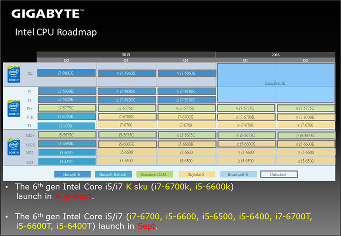
Task: Click ≥ i7-5775C cell in 2016 Q1 column
Action: click(x=246, y=108)
